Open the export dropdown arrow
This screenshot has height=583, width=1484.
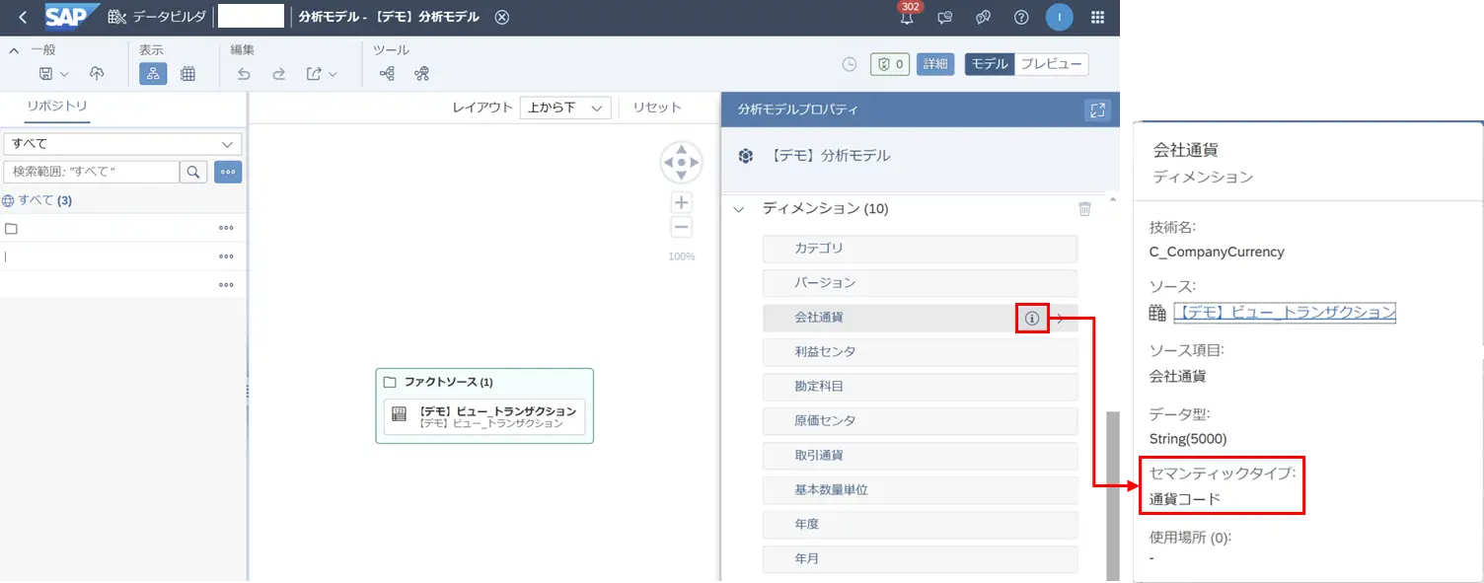coord(334,74)
